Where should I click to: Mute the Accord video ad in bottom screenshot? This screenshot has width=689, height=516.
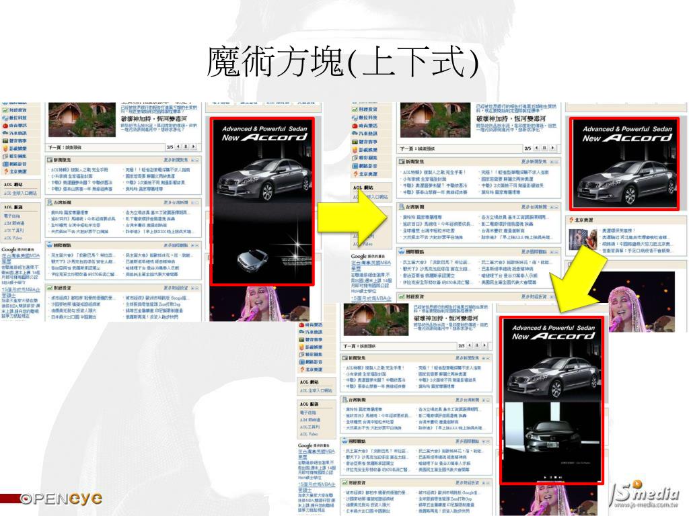pyautogui.click(x=560, y=477)
